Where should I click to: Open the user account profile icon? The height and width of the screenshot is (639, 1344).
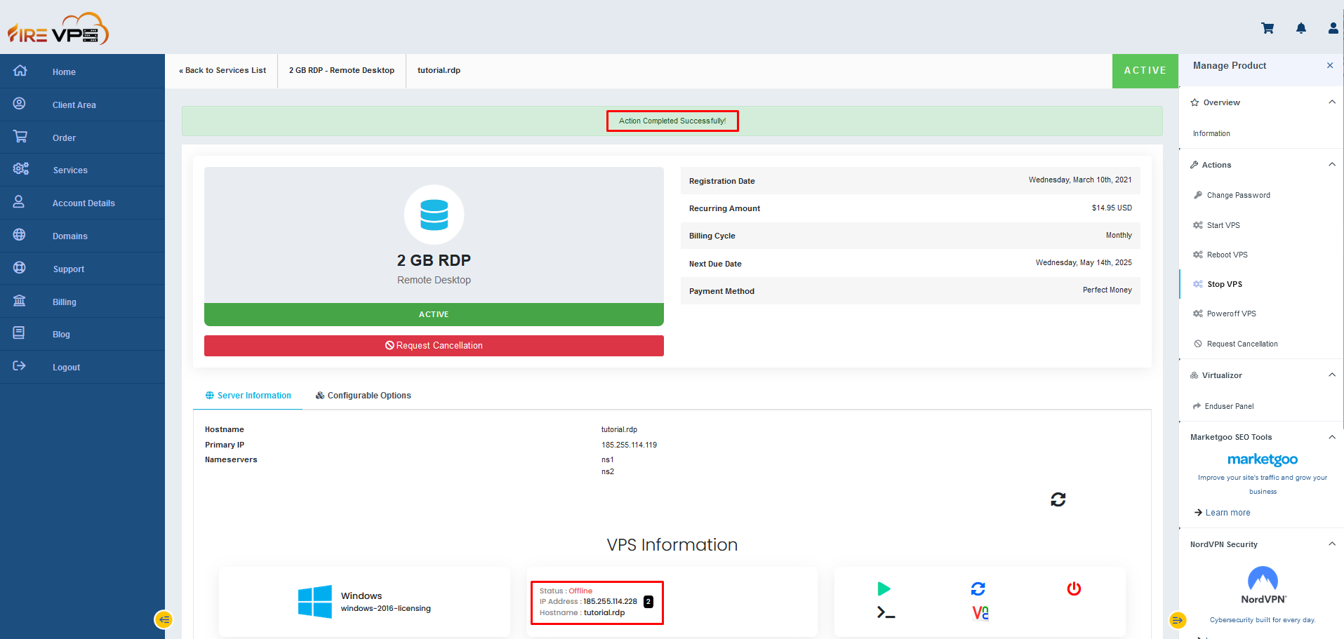[x=1333, y=28]
